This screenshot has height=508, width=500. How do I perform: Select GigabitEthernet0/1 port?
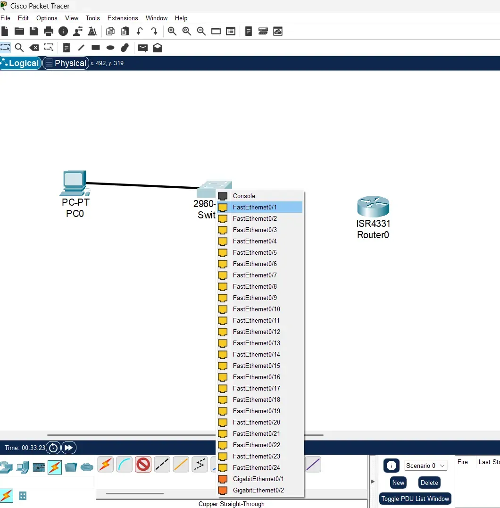260,479
